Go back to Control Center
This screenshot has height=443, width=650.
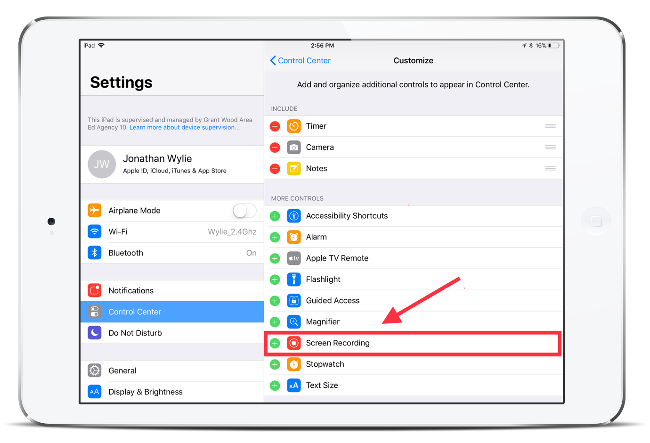tap(300, 60)
